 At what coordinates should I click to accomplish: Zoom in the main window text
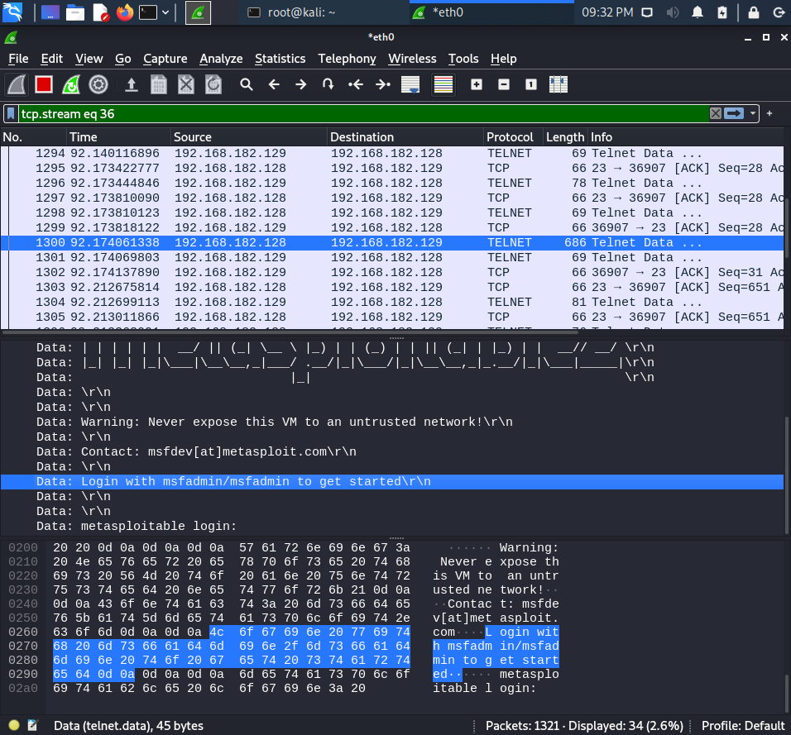tap(477, 84)
